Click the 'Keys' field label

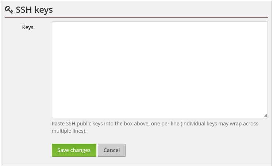(28, 27)
